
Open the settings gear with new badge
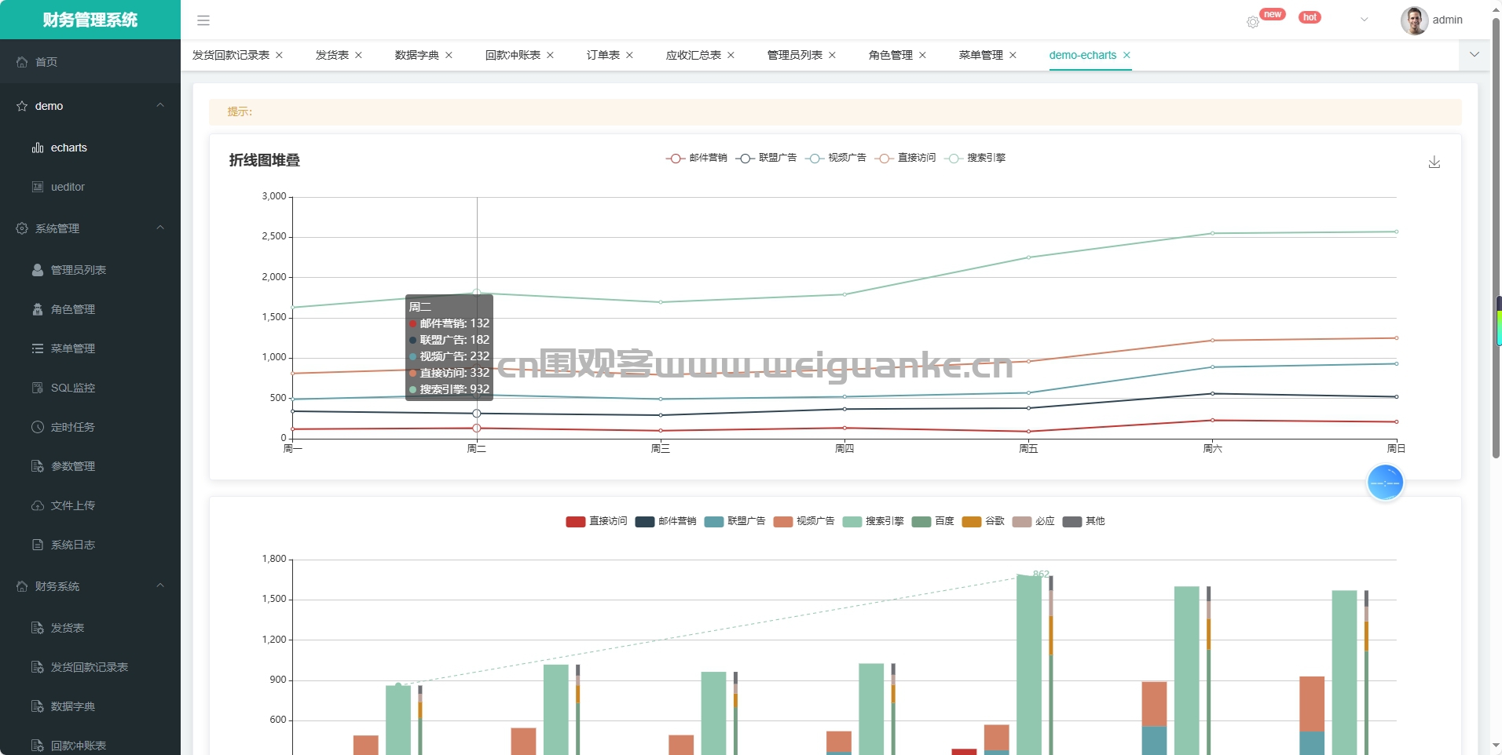pyautogui.click(x=1253, y=22)
